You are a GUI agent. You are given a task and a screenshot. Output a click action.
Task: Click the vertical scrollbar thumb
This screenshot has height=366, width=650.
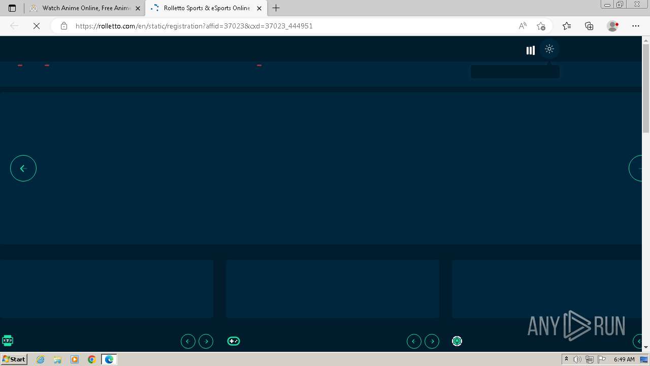[x=646, y=87]
